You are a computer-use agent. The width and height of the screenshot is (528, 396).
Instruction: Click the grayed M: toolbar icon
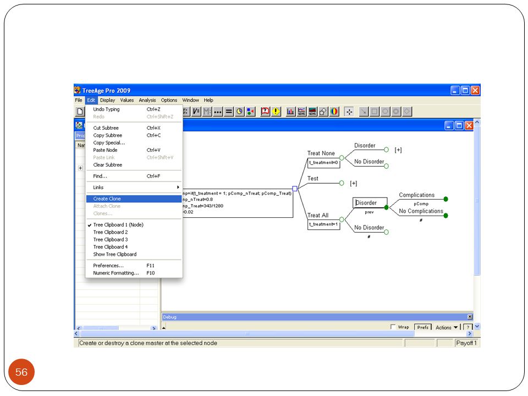pyautogui.click(x=207, y=112)
